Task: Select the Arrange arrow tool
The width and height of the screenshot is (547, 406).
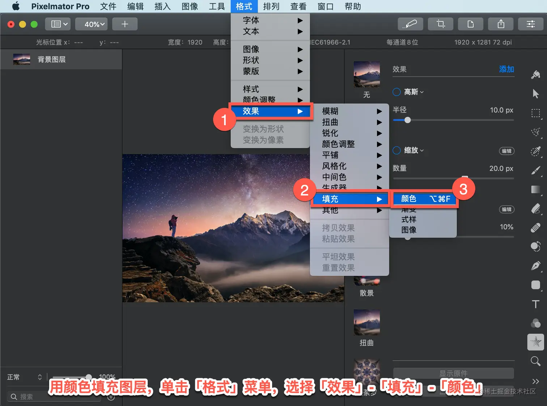Action: [535, 94]
